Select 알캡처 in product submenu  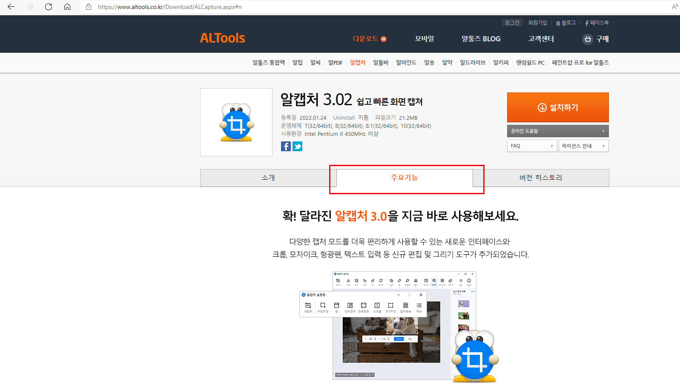click(x=358, y=63)
